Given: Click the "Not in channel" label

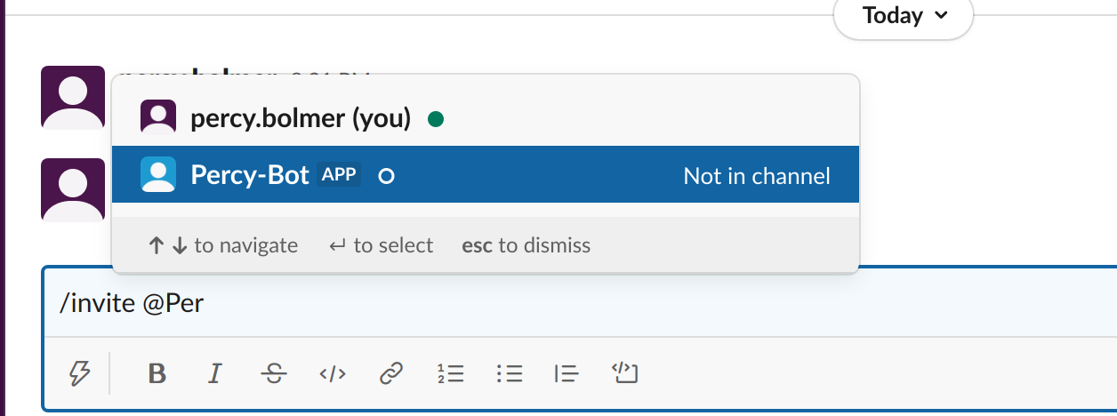Looking at the screenshot, I should tap(756, 176).
